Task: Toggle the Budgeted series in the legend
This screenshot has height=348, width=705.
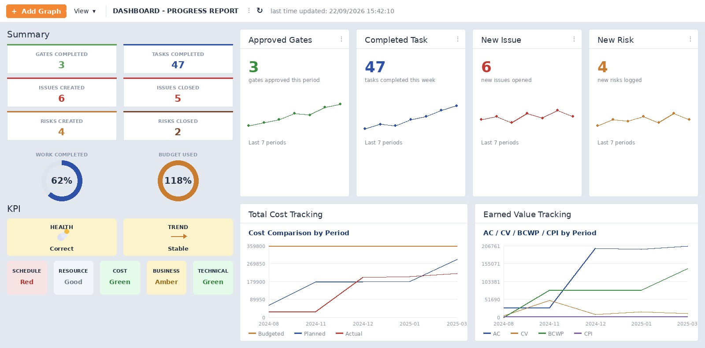Action: point(266,334)
